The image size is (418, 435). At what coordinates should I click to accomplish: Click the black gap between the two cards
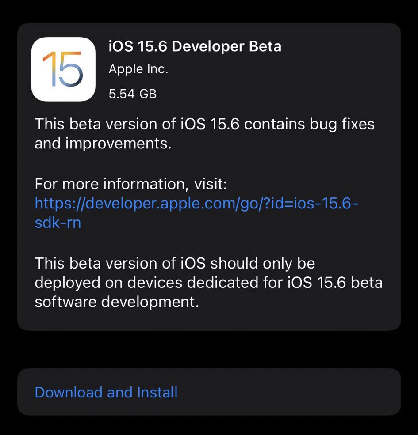pyautogui.click(x=209, y=350)
